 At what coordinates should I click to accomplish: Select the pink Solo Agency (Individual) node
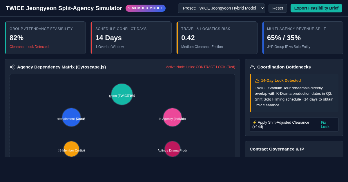pos(173,117)
